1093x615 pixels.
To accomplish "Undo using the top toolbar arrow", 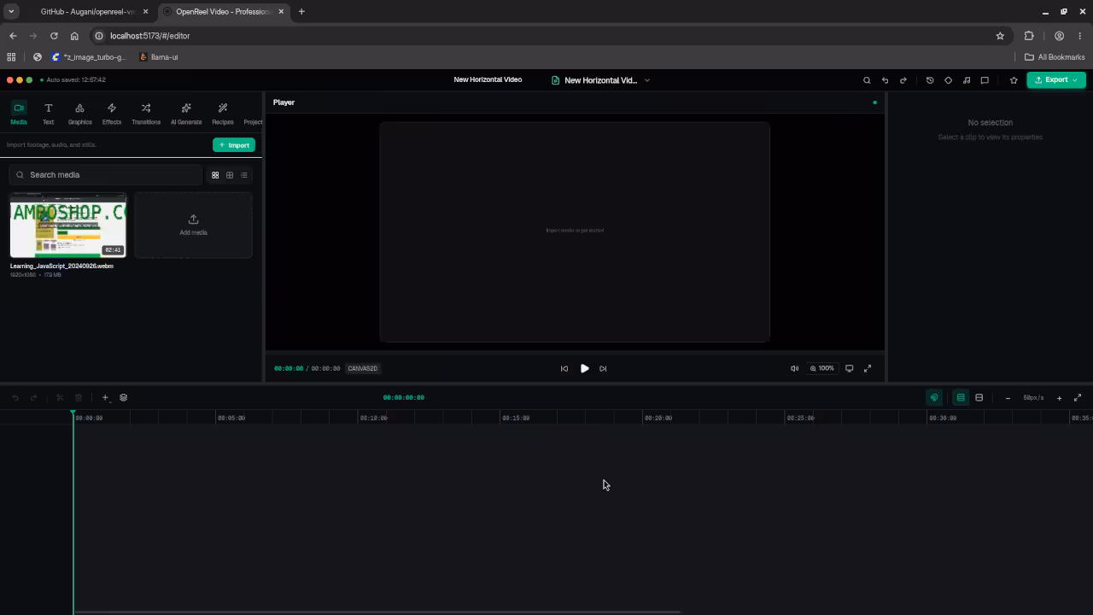I will pos(885,80).
